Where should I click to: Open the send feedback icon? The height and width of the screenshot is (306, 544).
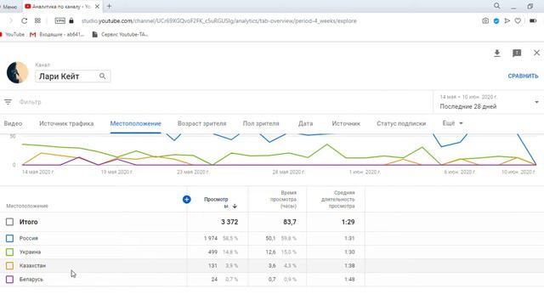click(517, 53)
